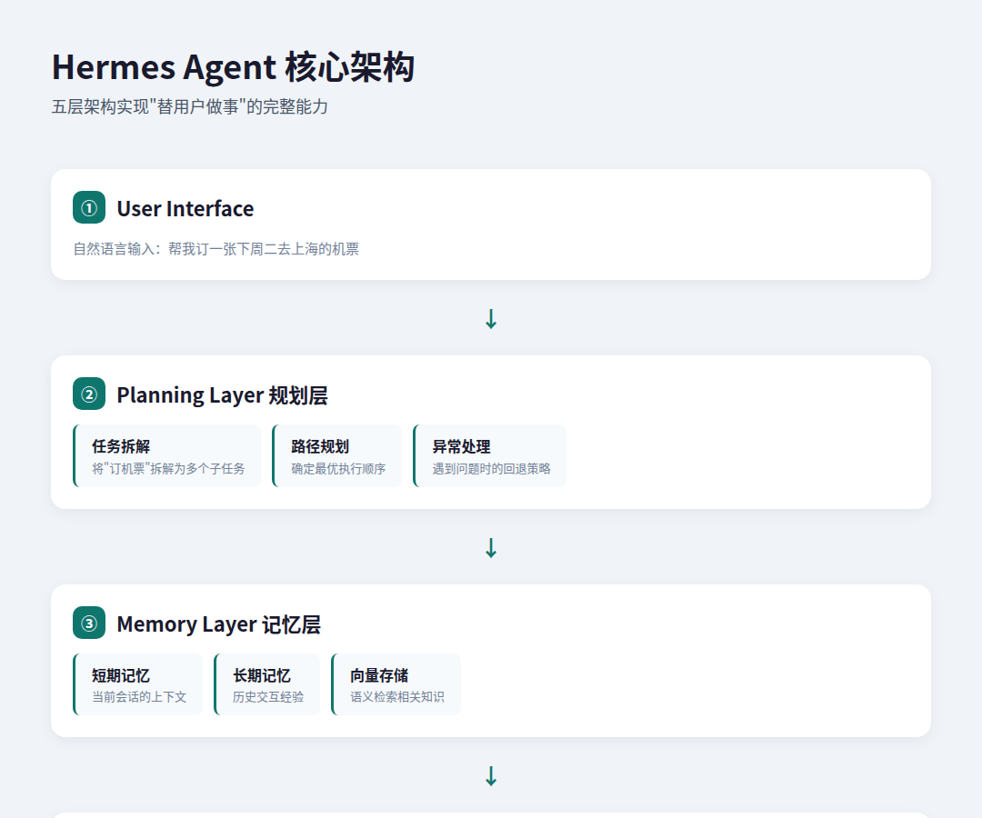Click the number ③ badge beside Memory Layer
The image size is (982, 818).
coord(89,623)
